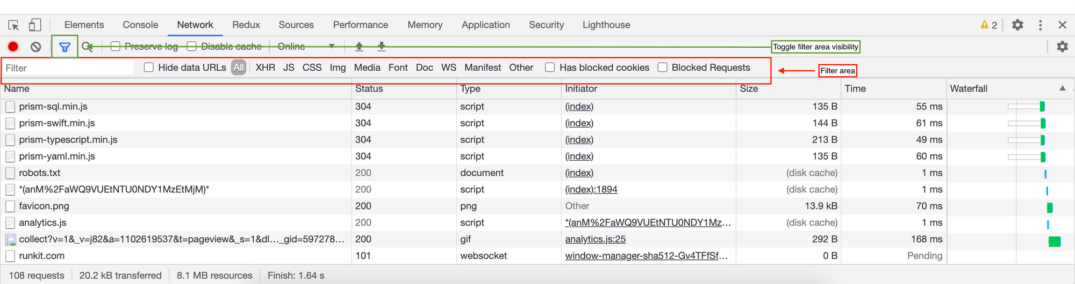Click the warnings counter icon showing 2
The height and width of the screenshot is (284, 1075).
click(x=988, y=25)
